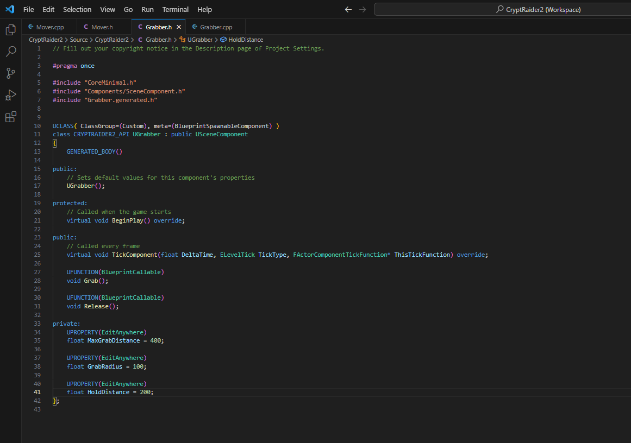Click line number 25 in the gutter
The height and width of the screenshot is (443, 631).
coord(37,255)
